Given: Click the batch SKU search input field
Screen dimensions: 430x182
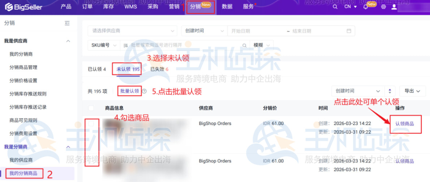Looking at the screenshot, I should [186, 45].
